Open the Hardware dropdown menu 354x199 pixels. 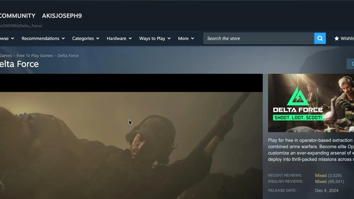[119, 38]
